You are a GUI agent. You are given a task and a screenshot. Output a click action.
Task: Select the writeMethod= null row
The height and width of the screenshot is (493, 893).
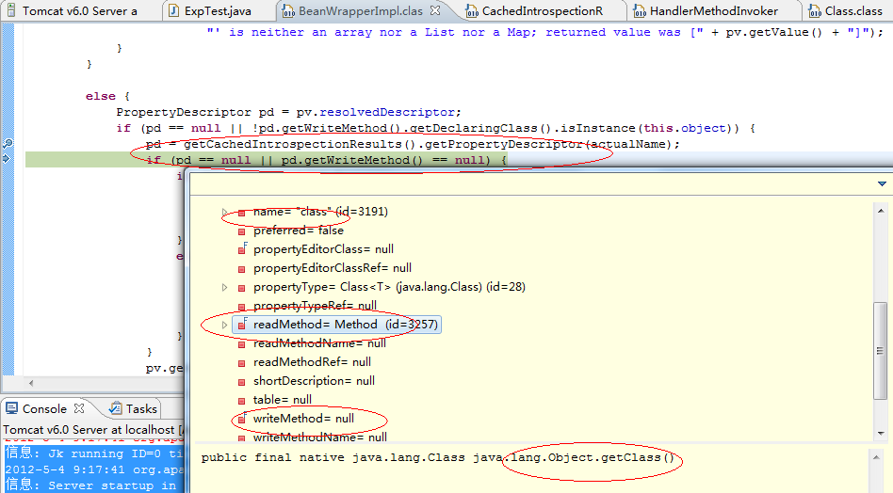(x=303, y=419)
